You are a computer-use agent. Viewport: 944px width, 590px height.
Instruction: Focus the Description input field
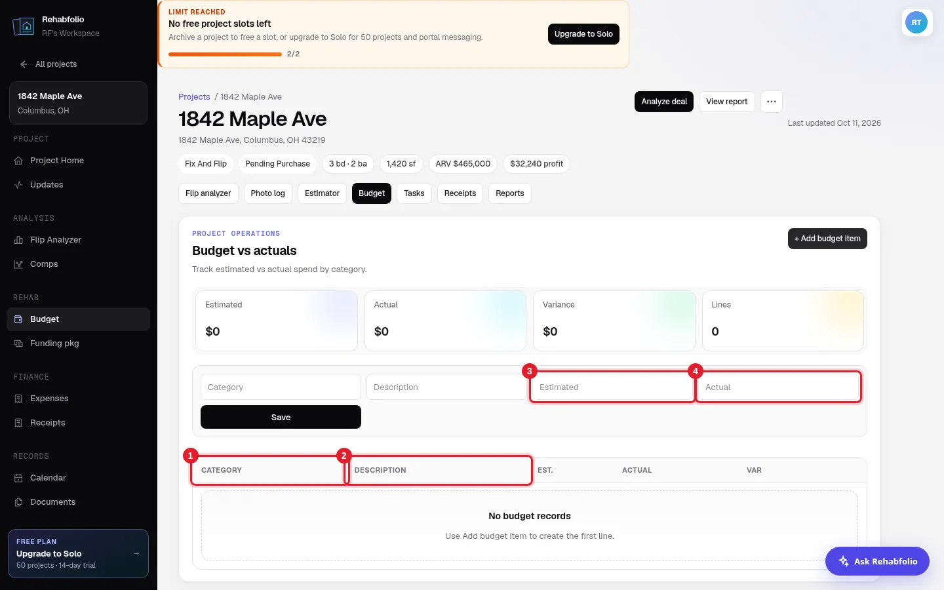[446, 387]
